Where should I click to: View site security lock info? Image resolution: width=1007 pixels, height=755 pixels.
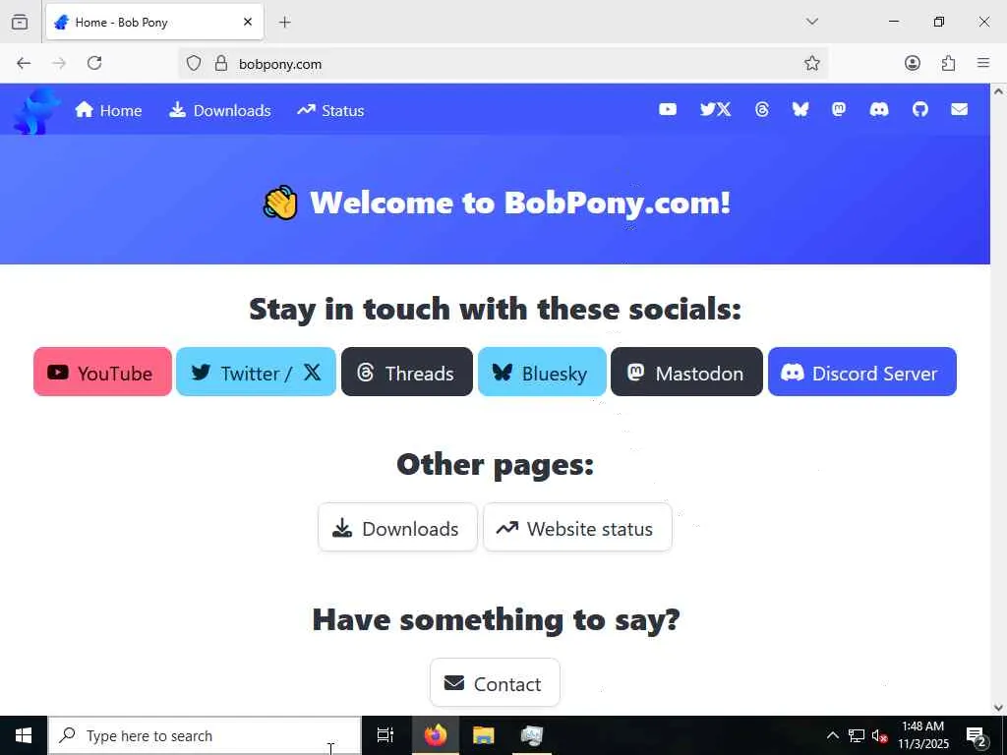pos(221,63)
